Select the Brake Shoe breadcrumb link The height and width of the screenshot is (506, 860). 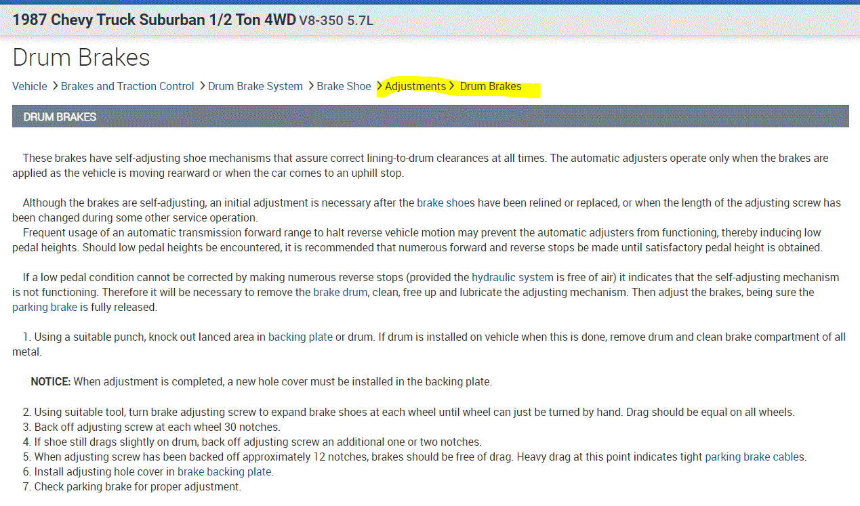(x=344, y=86)
